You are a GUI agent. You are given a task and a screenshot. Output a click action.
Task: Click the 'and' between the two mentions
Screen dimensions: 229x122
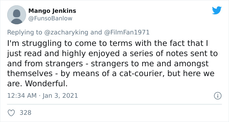(x=96, y=32)
